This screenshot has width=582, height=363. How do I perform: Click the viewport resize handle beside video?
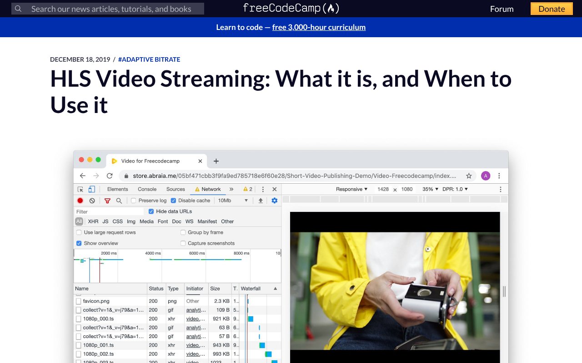pyautogui.click(x=504, y=291)
